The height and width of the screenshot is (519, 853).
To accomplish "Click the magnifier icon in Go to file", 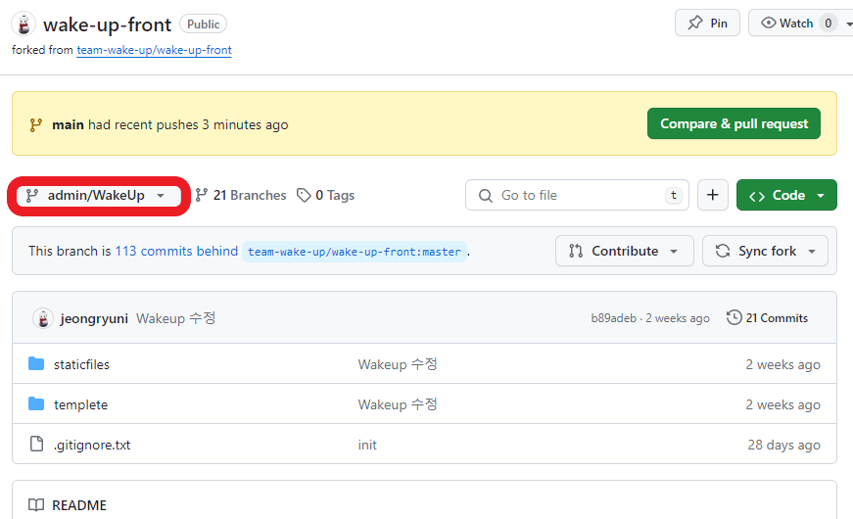I will point(485,195).
